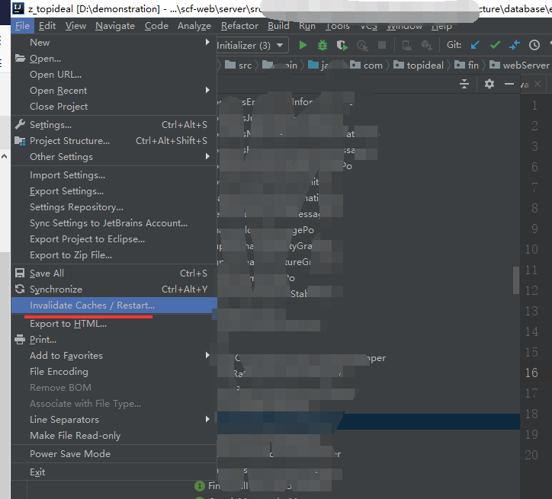Choose Export to Zip File
The width and height of the screenshot is (552, 499).
[x=114, y=255]
